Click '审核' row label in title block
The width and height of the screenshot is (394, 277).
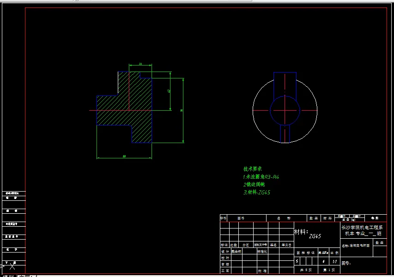[225, 264]
